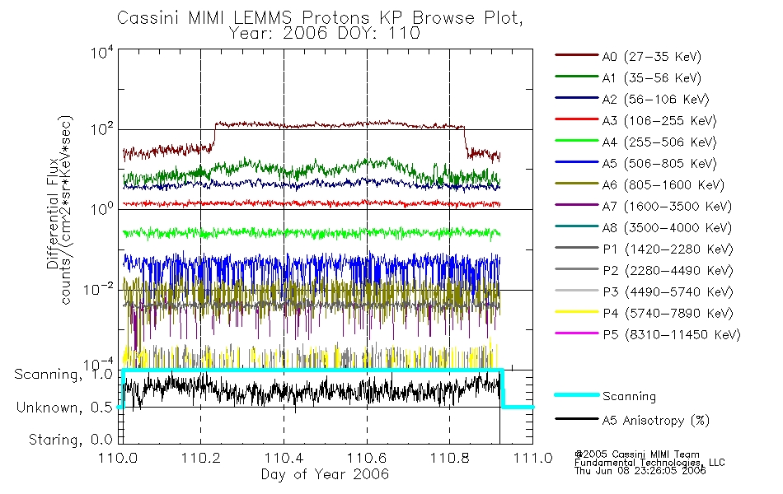Screen dimensions: 783x494
Task: Click the Thu Jun 08 23:26:05 2006 timestamp
Action: (x=640, y=471)
